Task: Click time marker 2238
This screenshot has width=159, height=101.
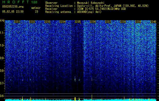Action: (x=123, y=22)
